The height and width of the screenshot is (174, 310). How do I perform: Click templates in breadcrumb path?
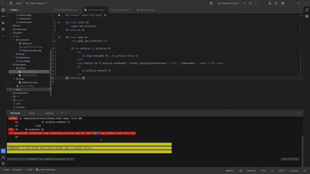17,170
